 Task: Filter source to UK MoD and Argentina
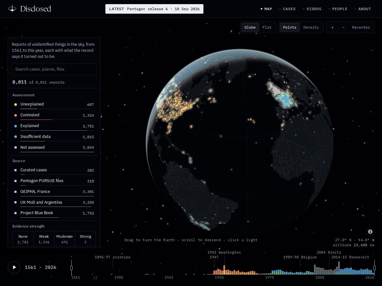pyautogui.click(x=54, y=202)
